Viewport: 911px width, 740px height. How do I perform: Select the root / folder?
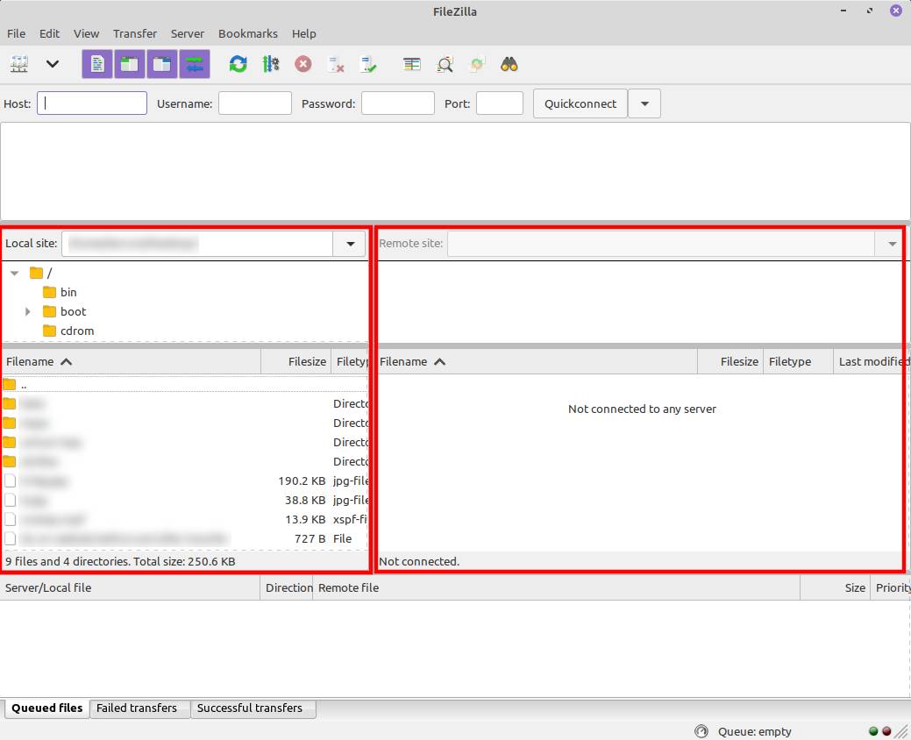tap(40, 273)
